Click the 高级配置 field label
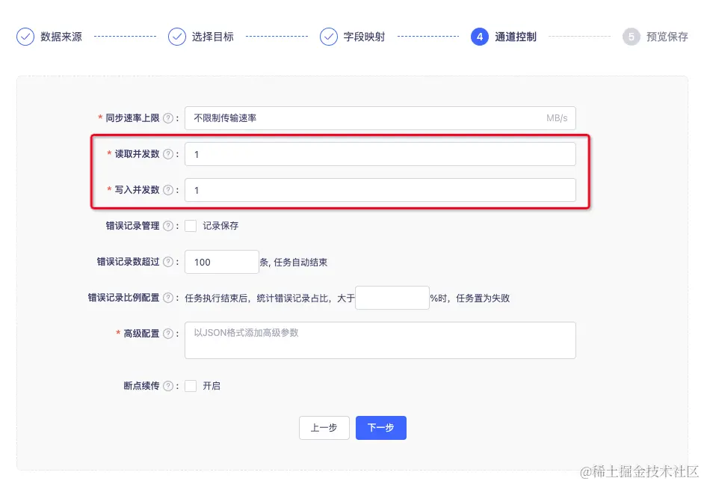The width and height of the screenshot is (704, 484). [141, 334]
